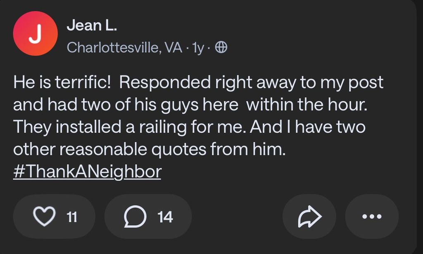Open Jean L.'s red avatar
This screenshot has width=423, height=254.
(35, 33)
